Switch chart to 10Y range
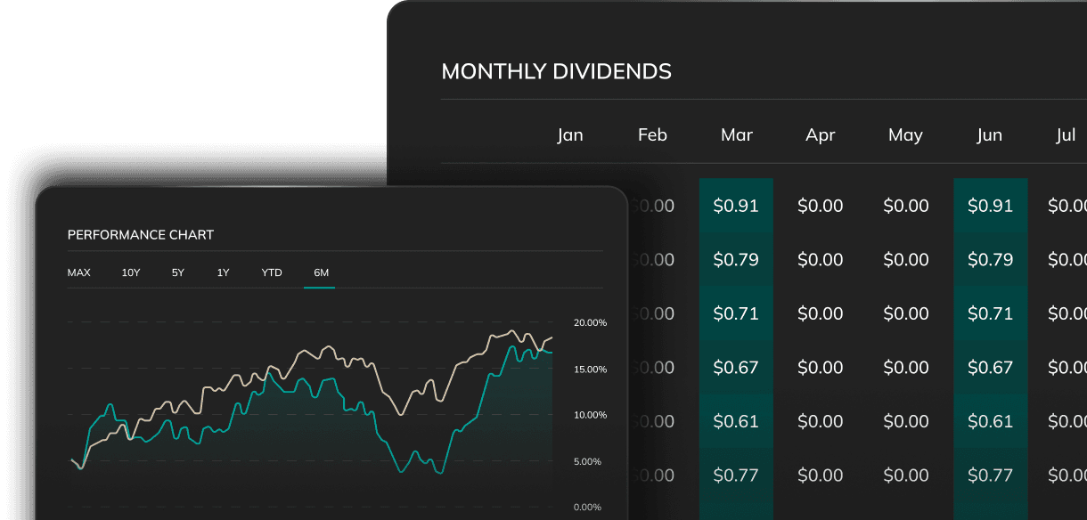The width and height of the screenshot is (1087, 520). 131,272
